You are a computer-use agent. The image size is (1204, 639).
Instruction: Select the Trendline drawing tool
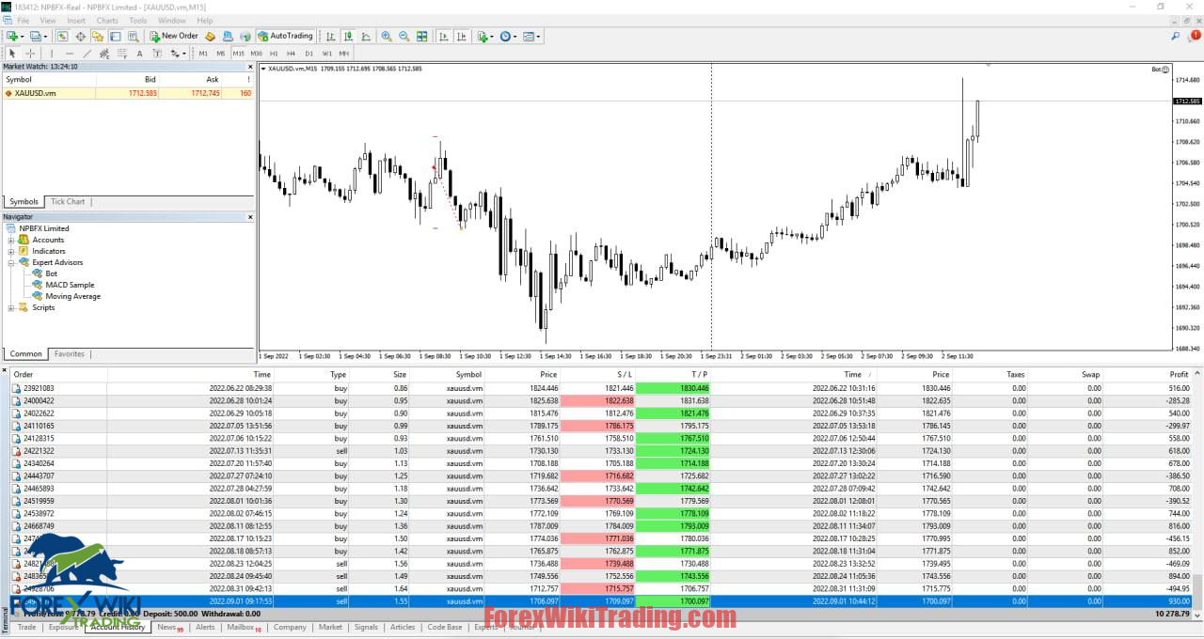(87, 54)
